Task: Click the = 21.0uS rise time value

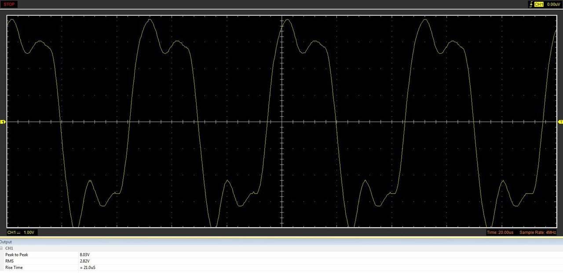Action: [88, 268]
